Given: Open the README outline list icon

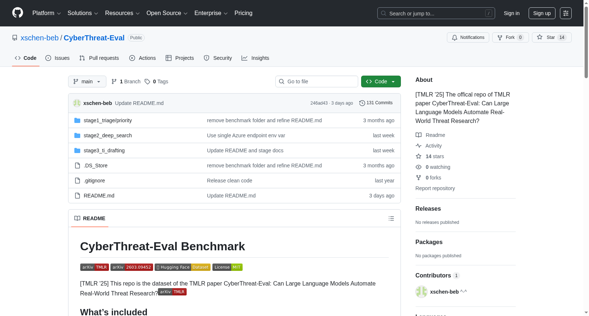Looking at the screenshot, I should pos(391,218).
